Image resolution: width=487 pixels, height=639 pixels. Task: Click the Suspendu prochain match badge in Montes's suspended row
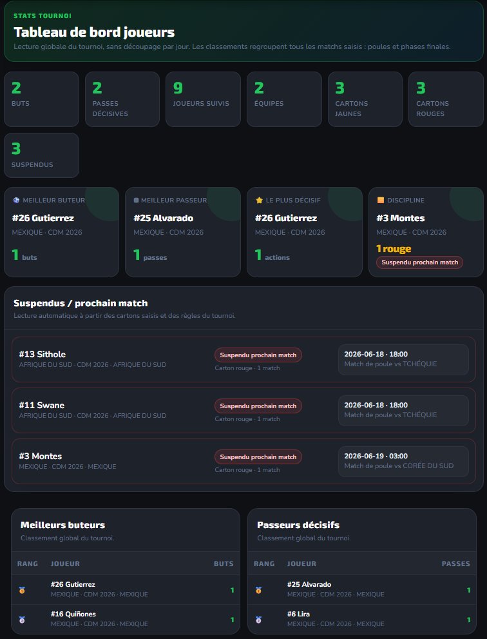(258, 457)
